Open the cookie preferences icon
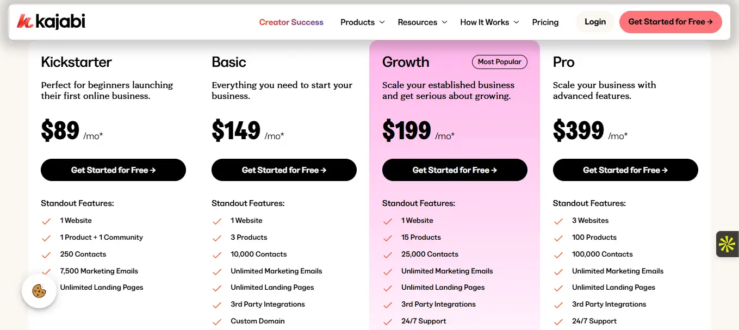The width and height of the screenshot is (739, 330). tap(39, 291)
